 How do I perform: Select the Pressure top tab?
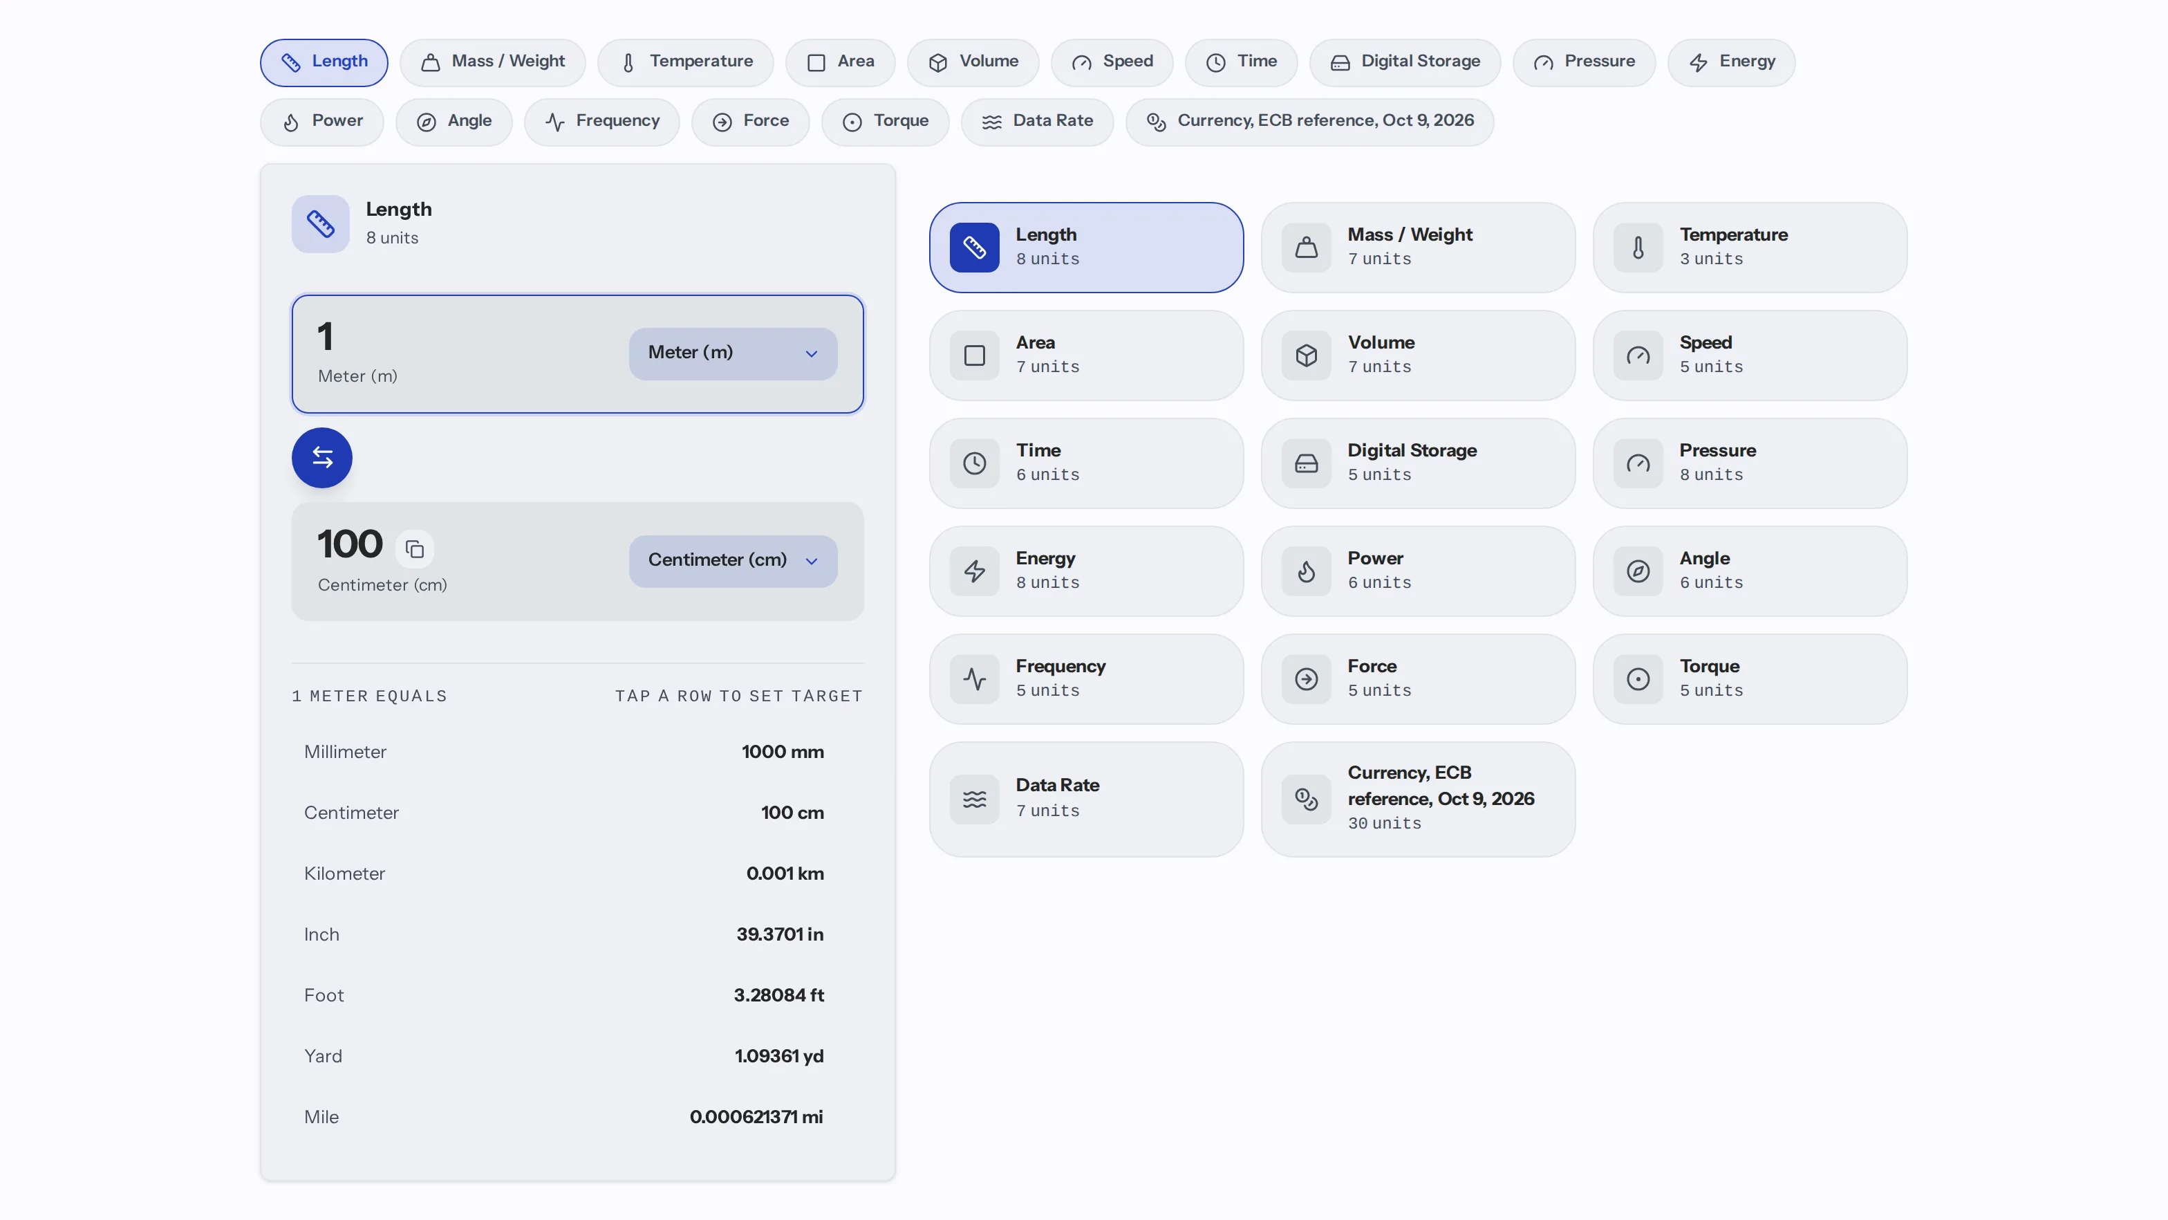click(x=1583, y=62)
